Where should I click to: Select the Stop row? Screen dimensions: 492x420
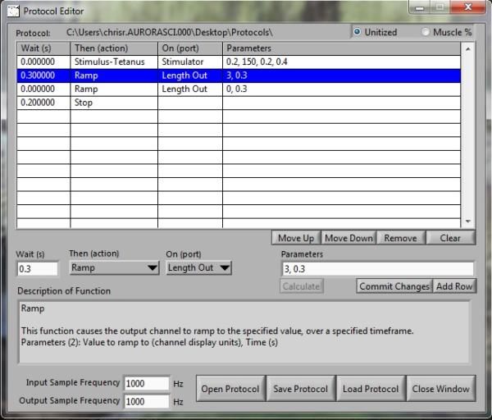click(x=239, y=103)
